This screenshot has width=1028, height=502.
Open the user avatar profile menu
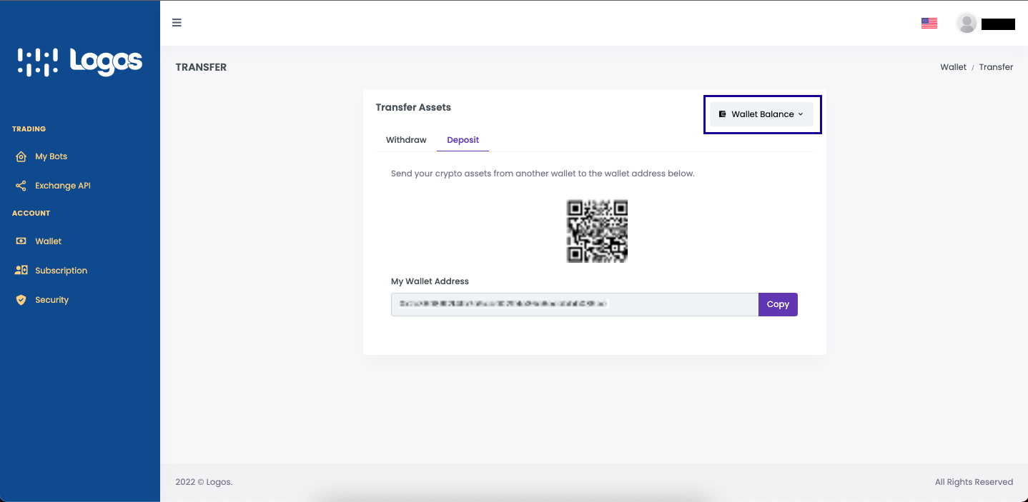967,24
